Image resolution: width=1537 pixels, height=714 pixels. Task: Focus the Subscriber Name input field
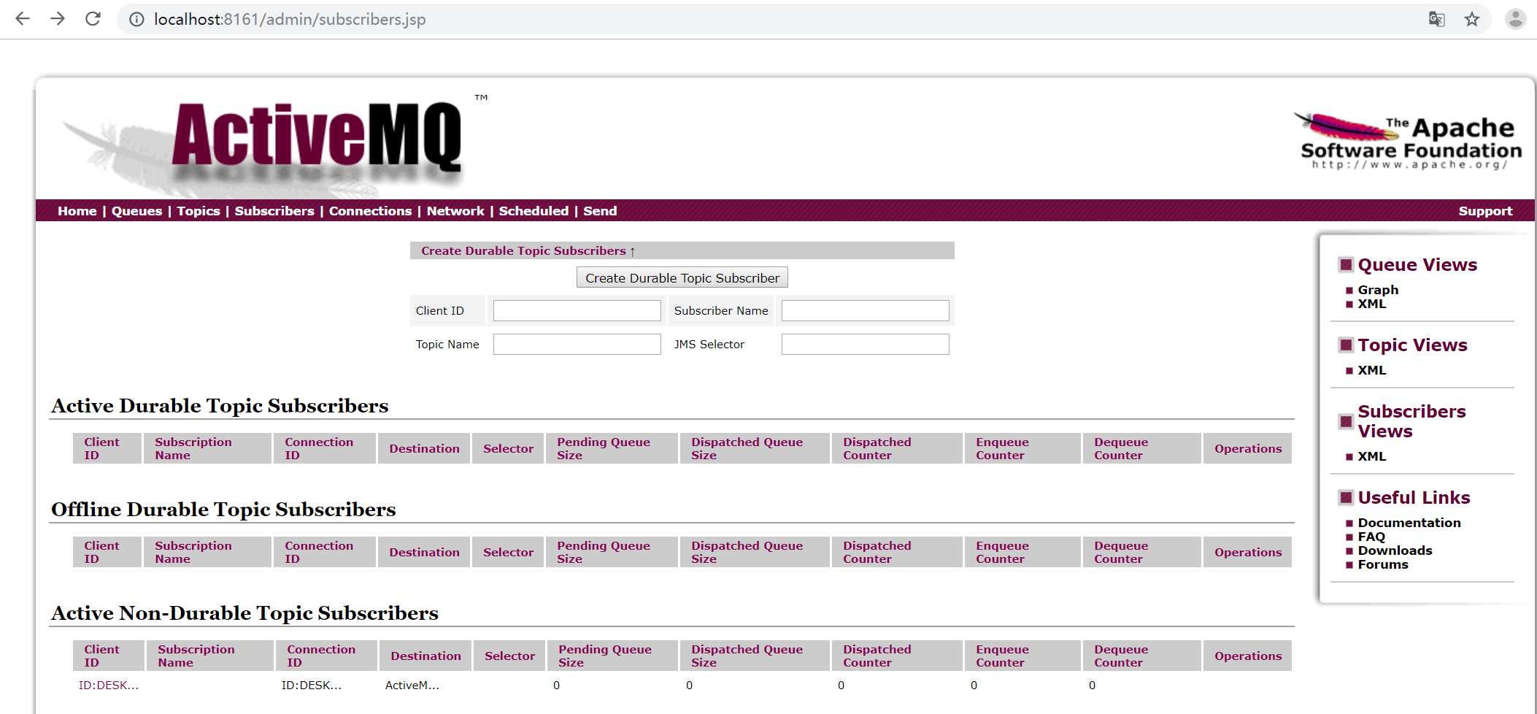tap(866, 310)
